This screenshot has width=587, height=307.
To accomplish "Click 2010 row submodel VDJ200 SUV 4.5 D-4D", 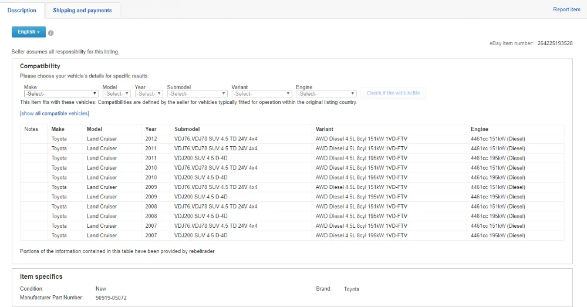I will 201,177.
